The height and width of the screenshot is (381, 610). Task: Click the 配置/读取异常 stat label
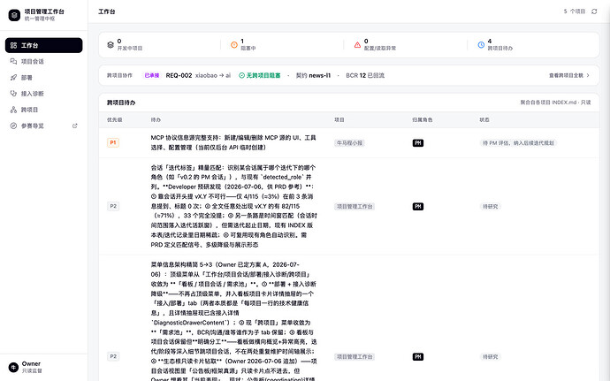380,49
